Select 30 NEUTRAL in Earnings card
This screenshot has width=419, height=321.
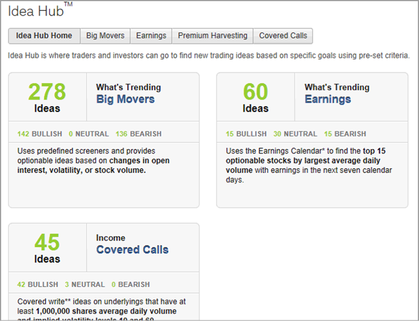click(295, 134)
